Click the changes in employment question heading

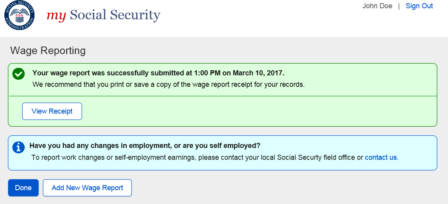point(145,146)
